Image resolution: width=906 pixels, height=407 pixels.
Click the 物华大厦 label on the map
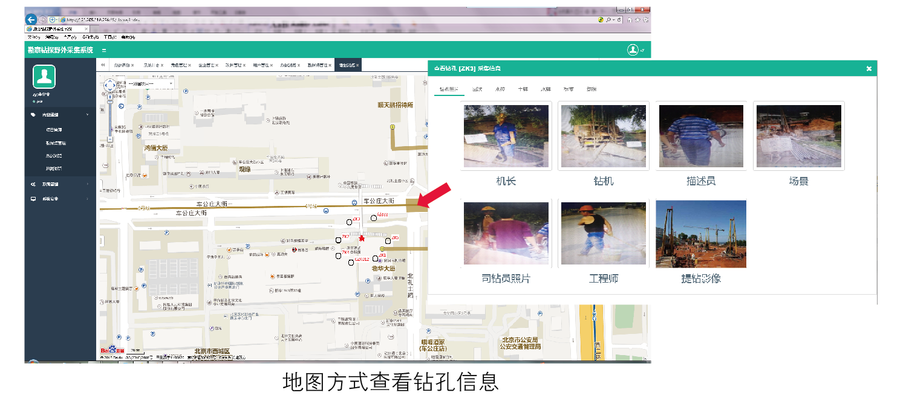coord(383,268)
